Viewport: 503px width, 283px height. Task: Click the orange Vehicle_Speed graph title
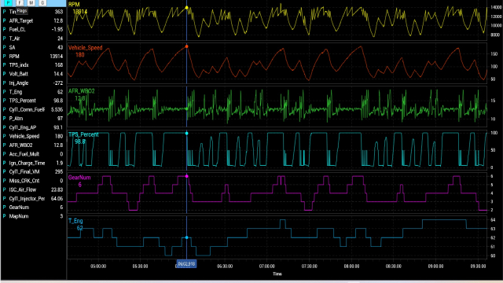pos(86,48)
